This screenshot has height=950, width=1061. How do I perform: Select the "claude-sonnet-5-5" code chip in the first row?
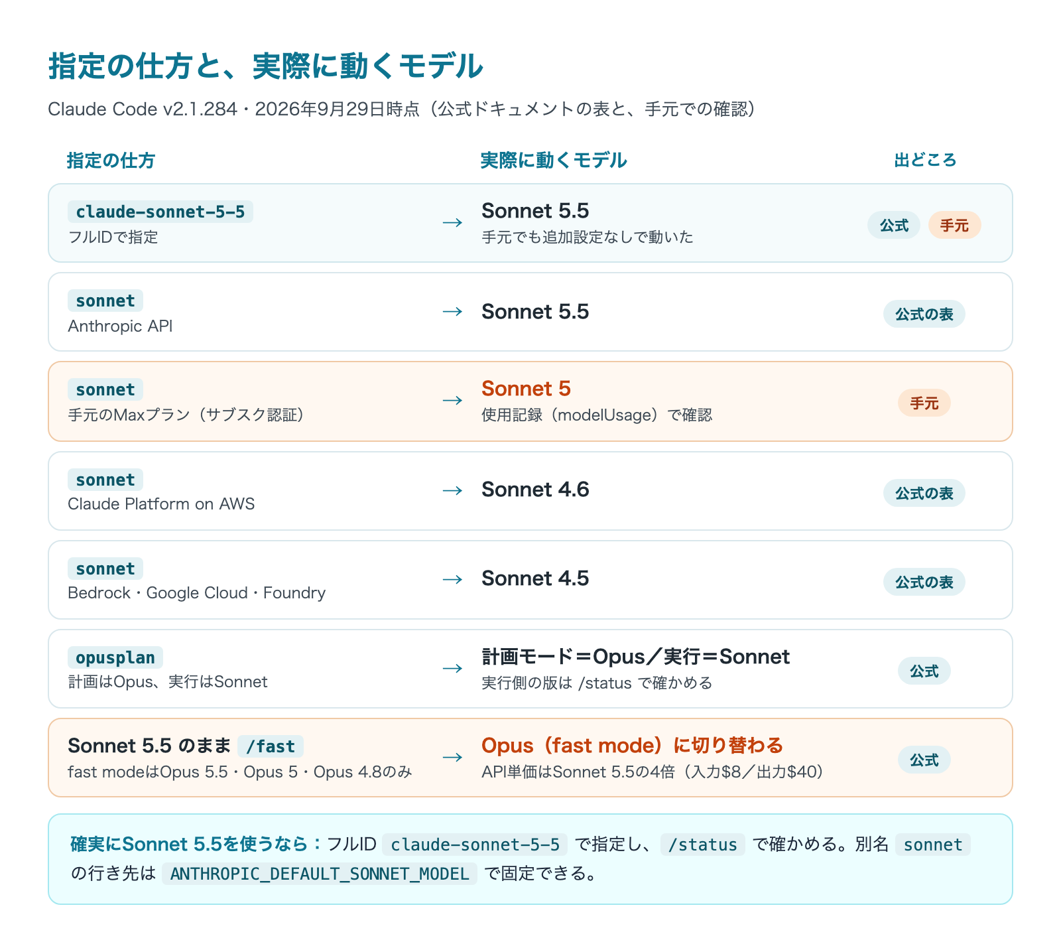click(160, 212)
